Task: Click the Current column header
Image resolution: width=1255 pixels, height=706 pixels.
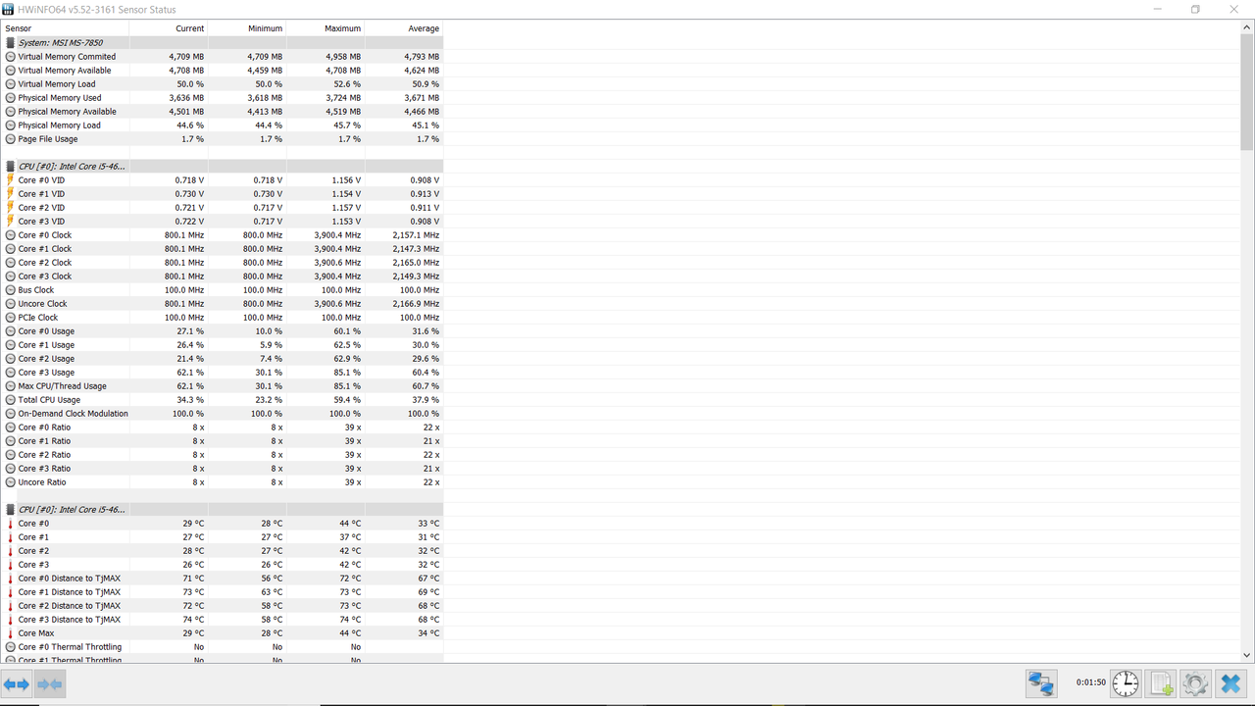Action: point(169,28)
